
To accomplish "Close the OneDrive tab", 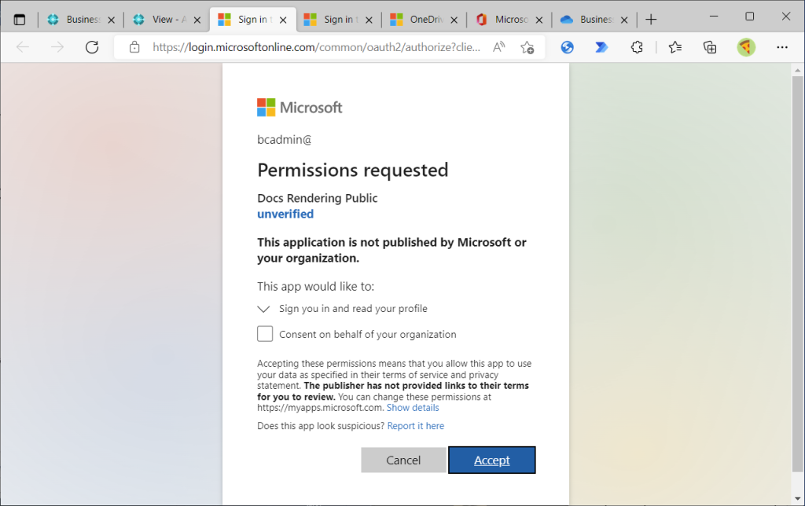I will 454,20.
